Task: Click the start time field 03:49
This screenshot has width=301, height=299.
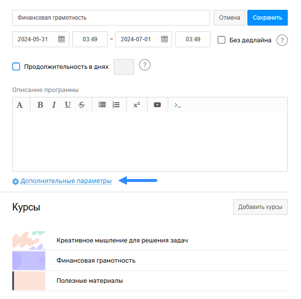Action: click(90, 39)
